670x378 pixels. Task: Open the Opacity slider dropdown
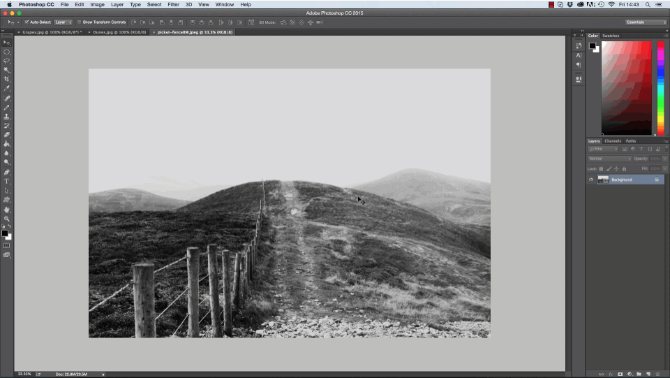coord(665,159)
